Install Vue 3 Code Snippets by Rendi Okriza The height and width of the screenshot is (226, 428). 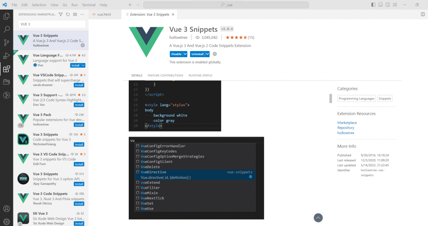79,204
